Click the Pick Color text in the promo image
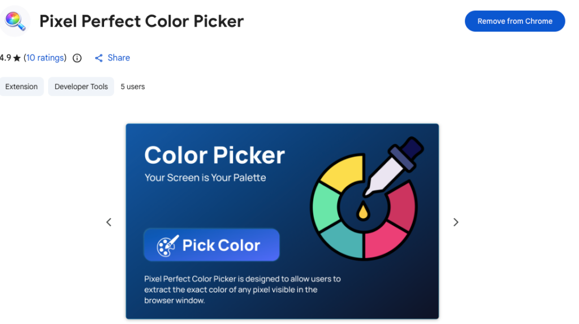The height and width of the screenshot is (324, 579). (221, 246)
